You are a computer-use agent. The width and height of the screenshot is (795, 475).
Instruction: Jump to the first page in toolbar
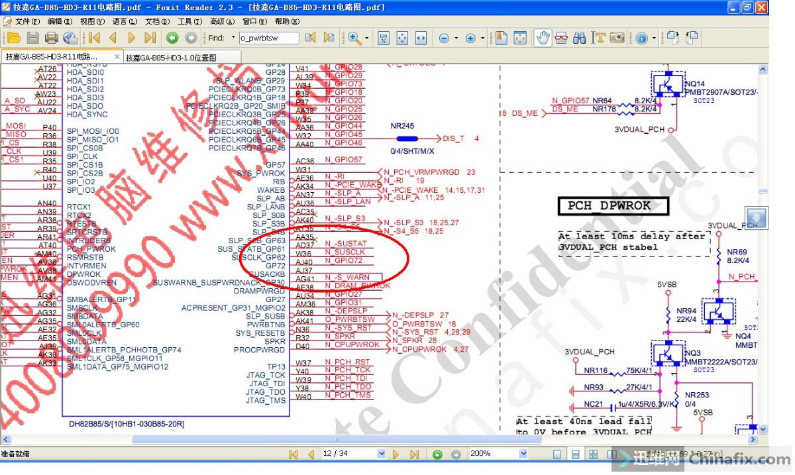(x=94, y=38)
